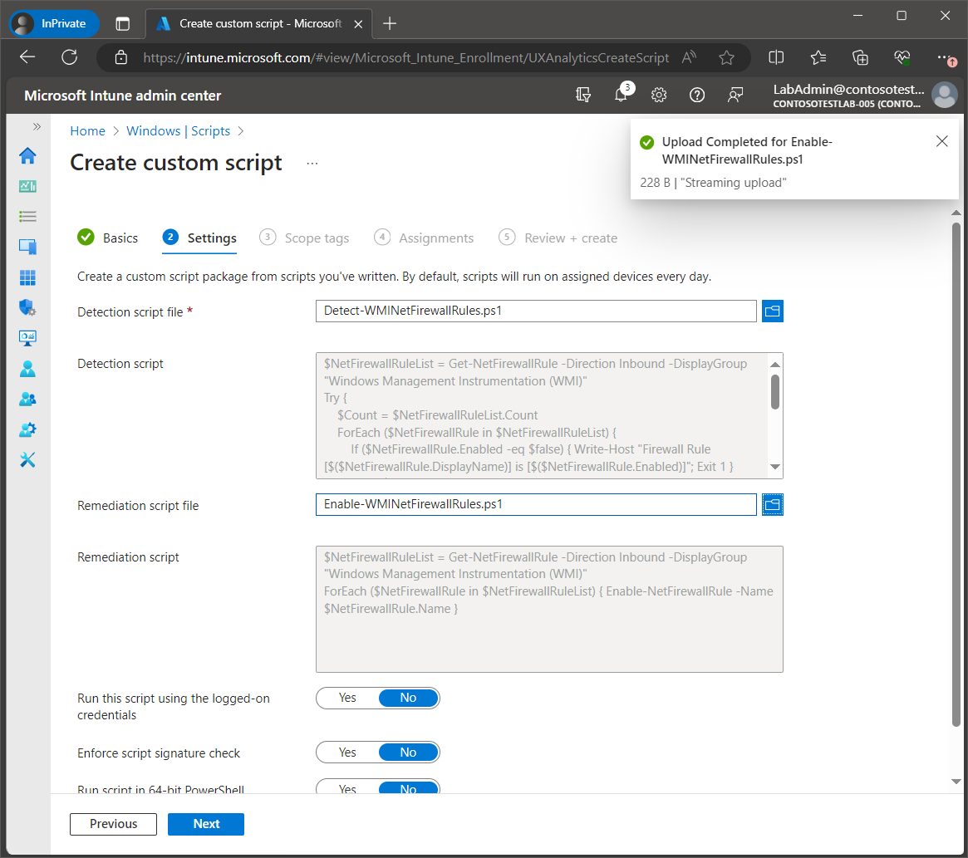Open Endpoint security shield icon in sidebar
Viewport: 968px width, 858px height.
click(27, 307)
